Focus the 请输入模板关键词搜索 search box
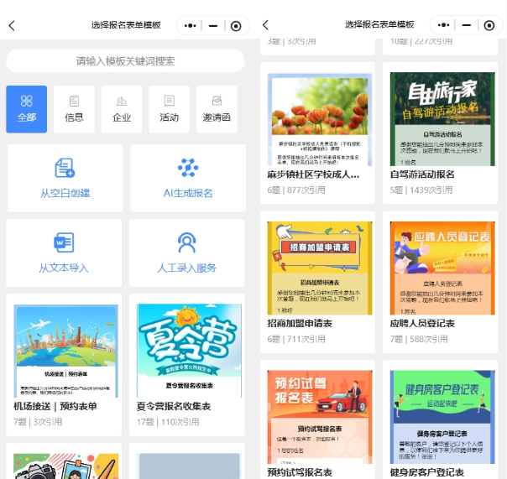 click(x=125, y=60)
